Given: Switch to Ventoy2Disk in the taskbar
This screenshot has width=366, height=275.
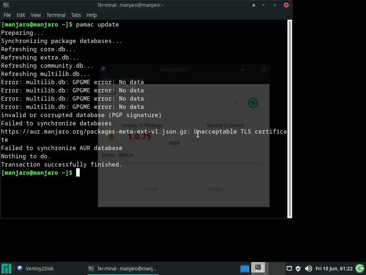Looking at the screenshot, I should 35,269.
